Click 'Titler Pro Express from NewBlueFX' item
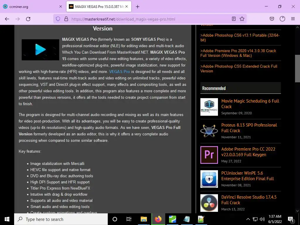300x225 pixels. pos(60,188)
